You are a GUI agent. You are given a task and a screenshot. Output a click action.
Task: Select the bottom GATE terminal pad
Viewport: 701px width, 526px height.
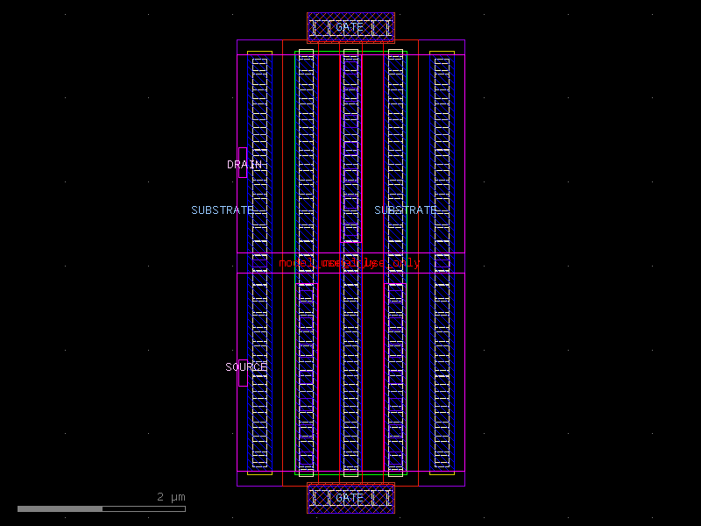(350, 498)
